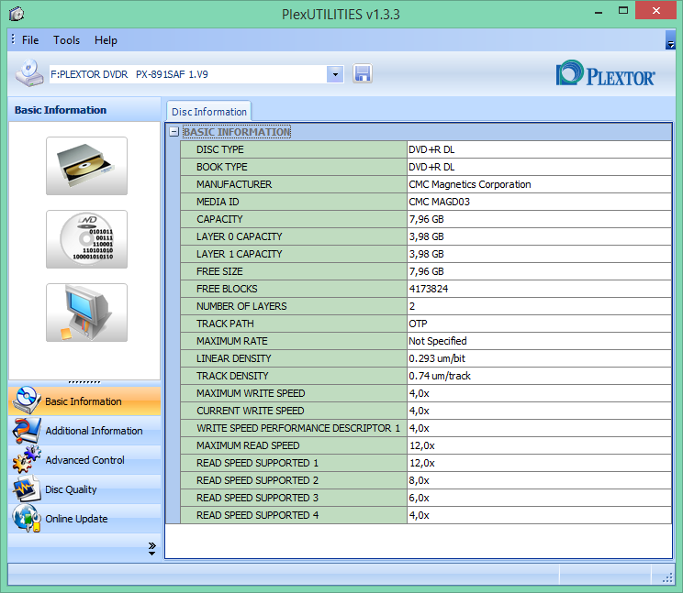Open the computer system information thumbnail
Image resolution: width=683 pixels, height=593 pixels.
(86, 313)
